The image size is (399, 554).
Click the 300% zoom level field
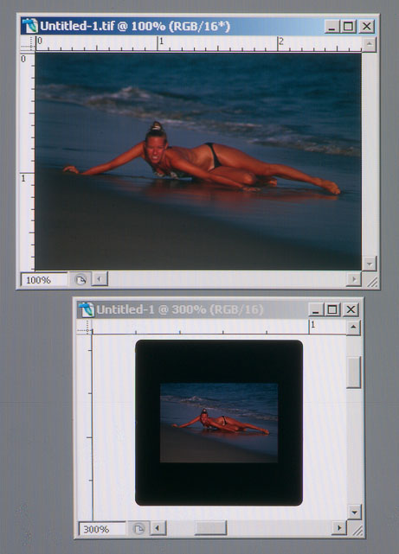click(102, 529)
